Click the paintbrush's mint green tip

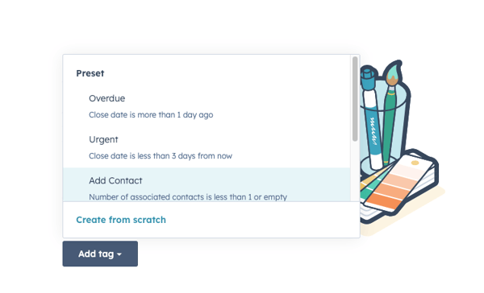coord(394,70)
